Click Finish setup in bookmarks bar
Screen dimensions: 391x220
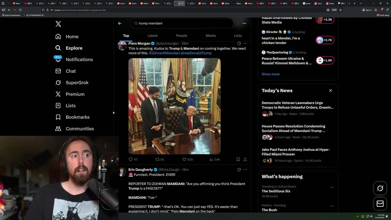point(383,15)
